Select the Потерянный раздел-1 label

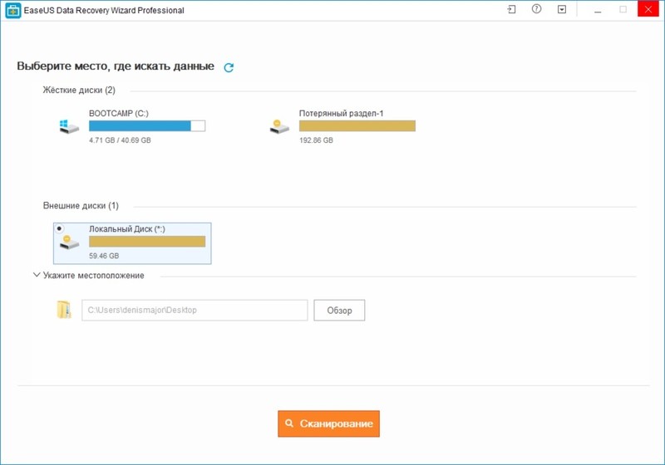click(x=341, y=113)
